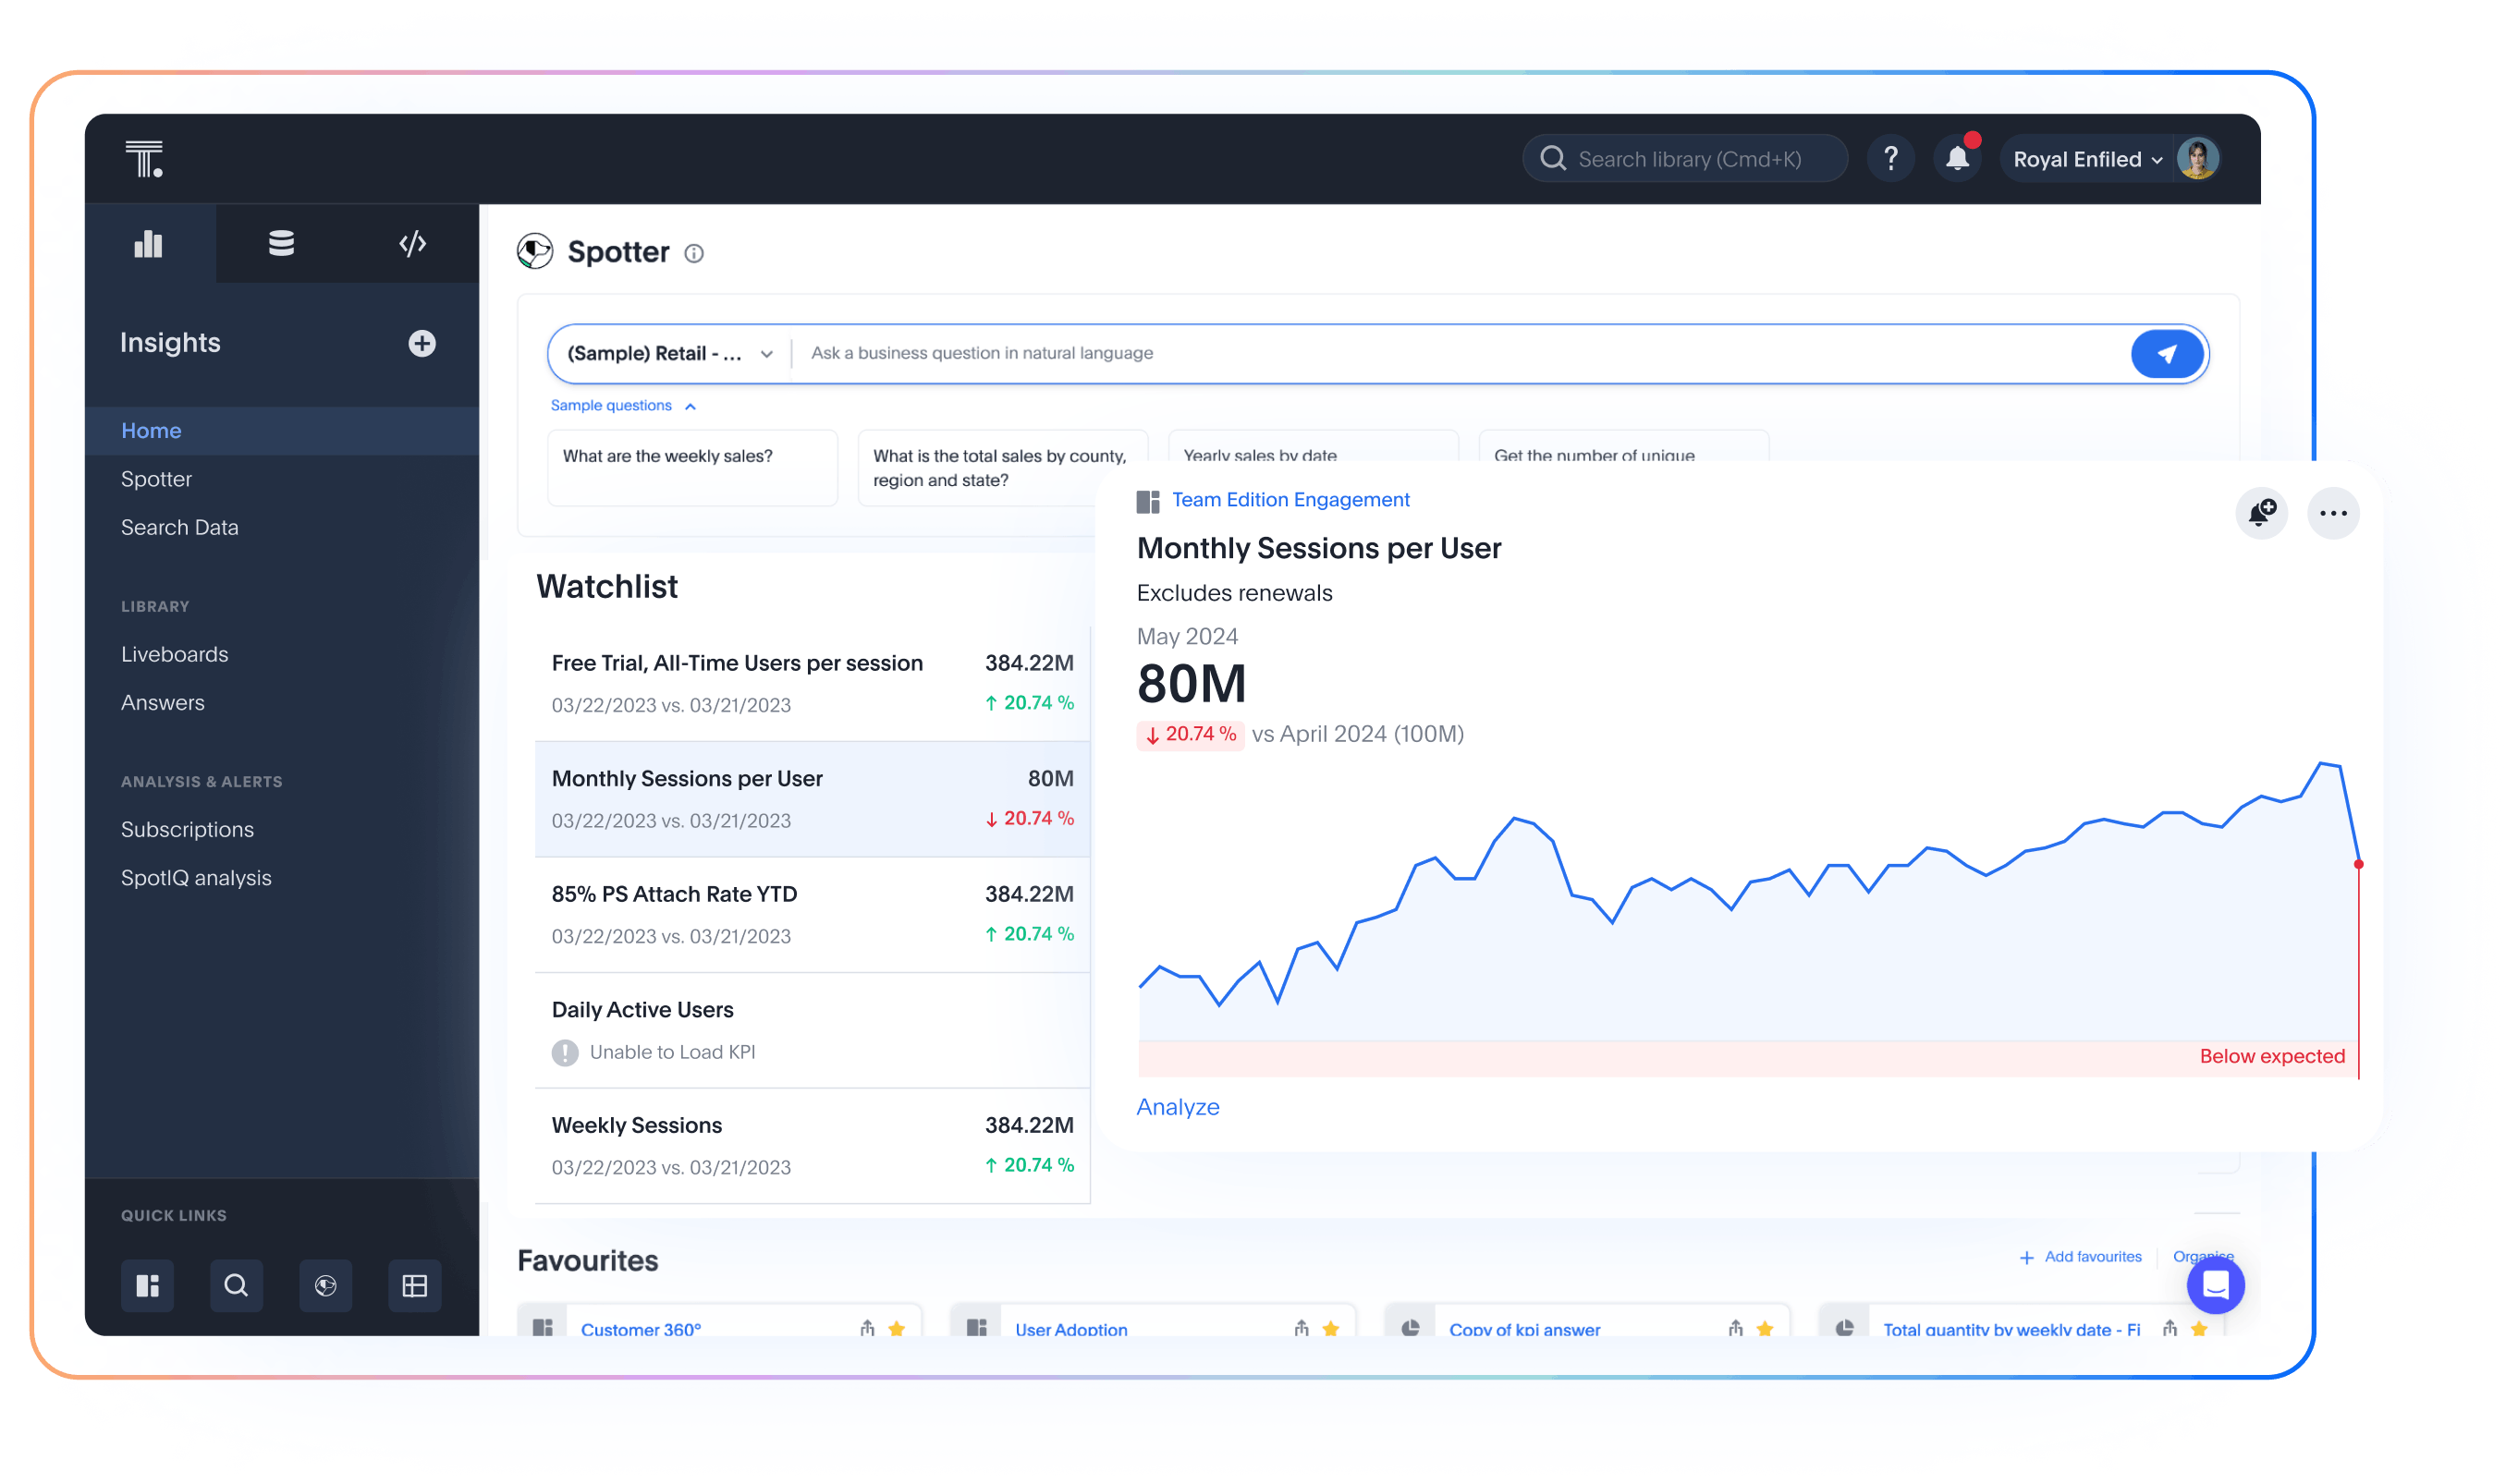Viewport: 2506px width, 1484px height.
Task: Unfavourite Customer 360° via its star
Action: point(897,1328)
